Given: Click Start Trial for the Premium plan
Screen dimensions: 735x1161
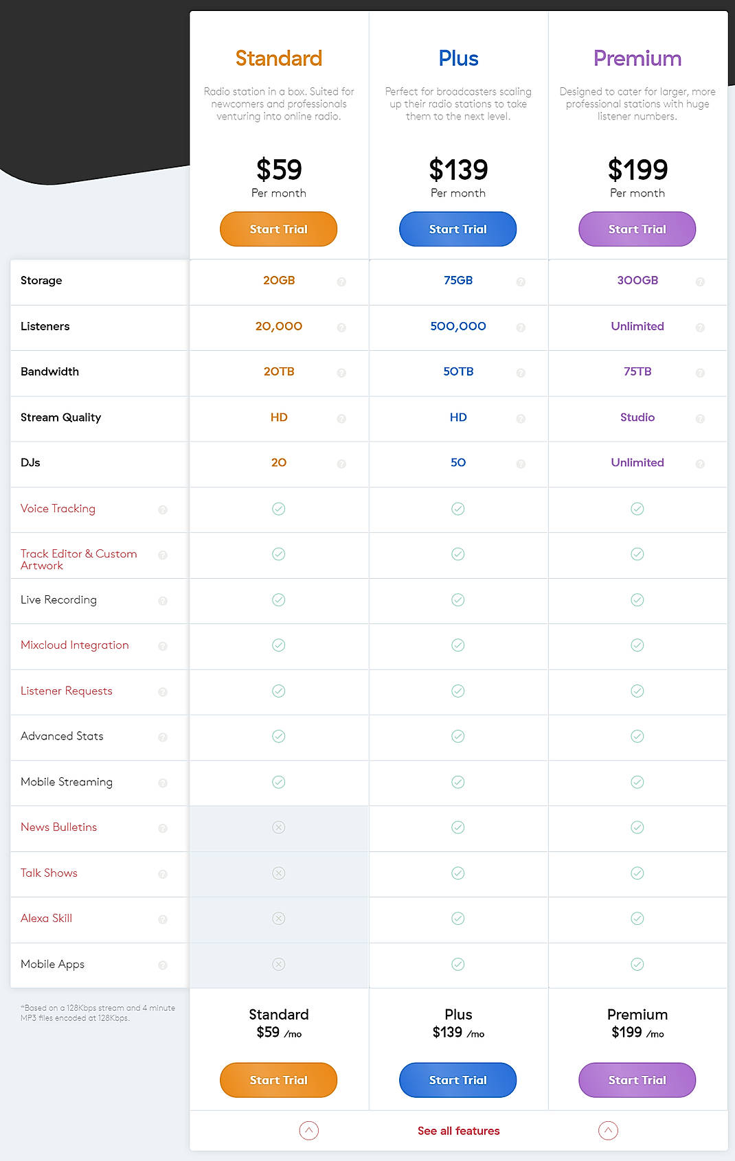Looking at the screenshot, I should click(637, 229).
